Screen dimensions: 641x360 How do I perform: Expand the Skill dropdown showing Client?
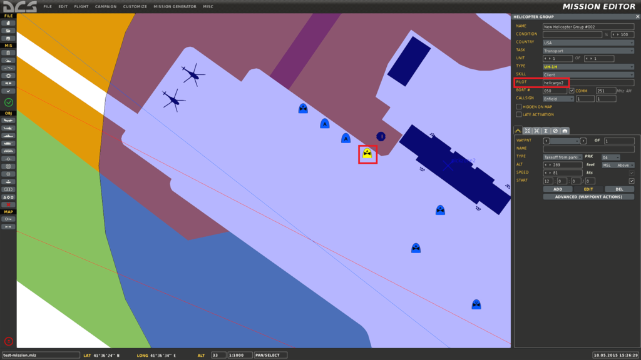[x=588, y=74]
